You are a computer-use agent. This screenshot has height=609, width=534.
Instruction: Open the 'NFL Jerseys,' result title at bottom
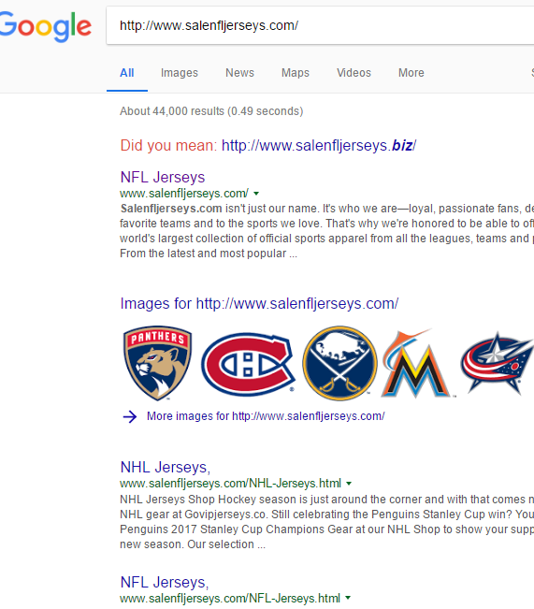coord(165,582)
